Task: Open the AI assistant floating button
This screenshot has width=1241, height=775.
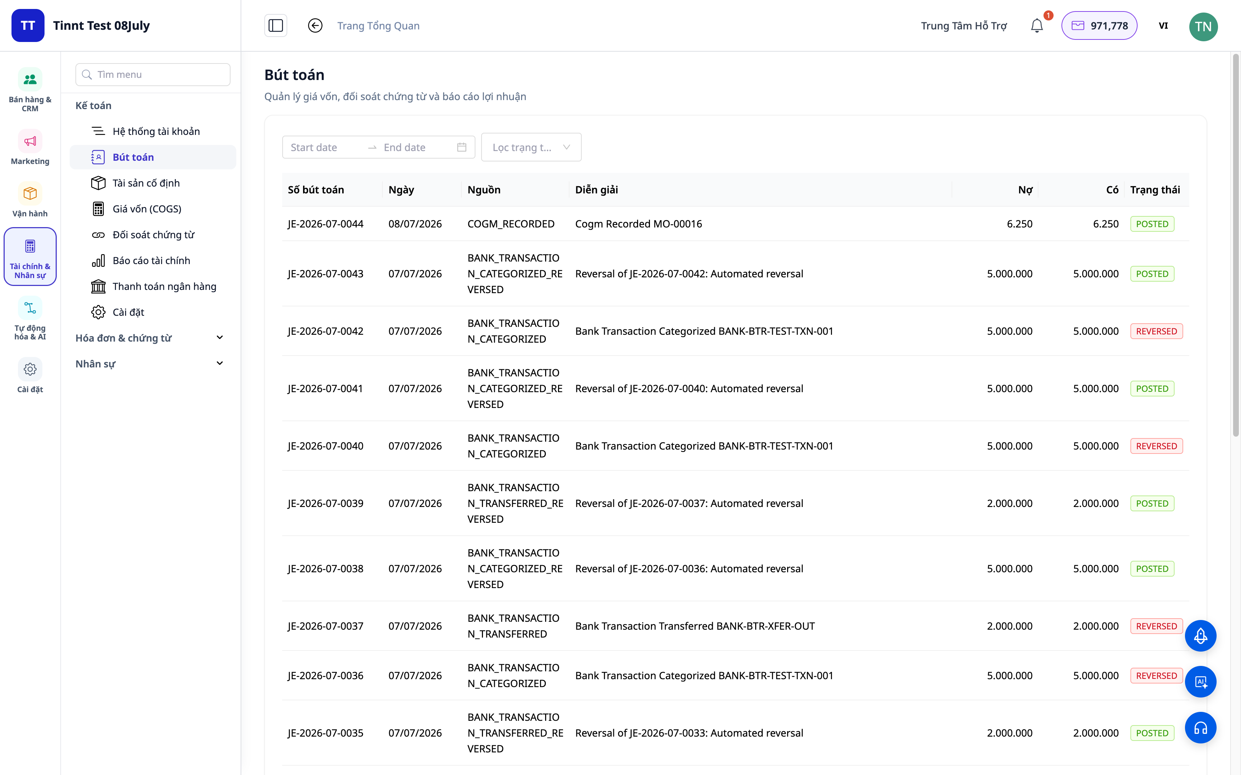Action: click(x=1200, y=682)
